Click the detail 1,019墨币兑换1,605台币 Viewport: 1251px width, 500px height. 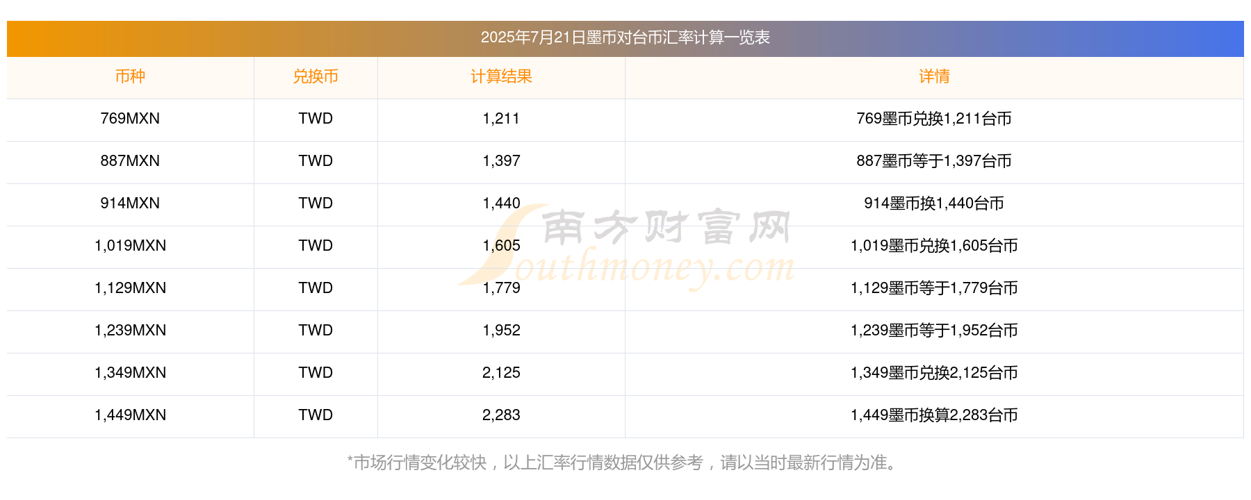click(x=934, y=246)
